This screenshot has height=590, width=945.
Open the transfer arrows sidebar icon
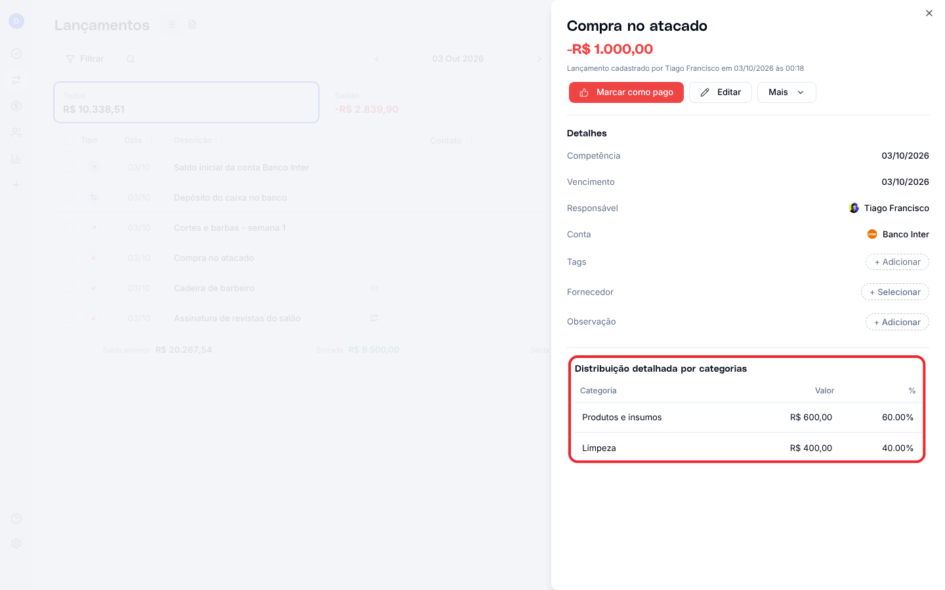[16, 80]
